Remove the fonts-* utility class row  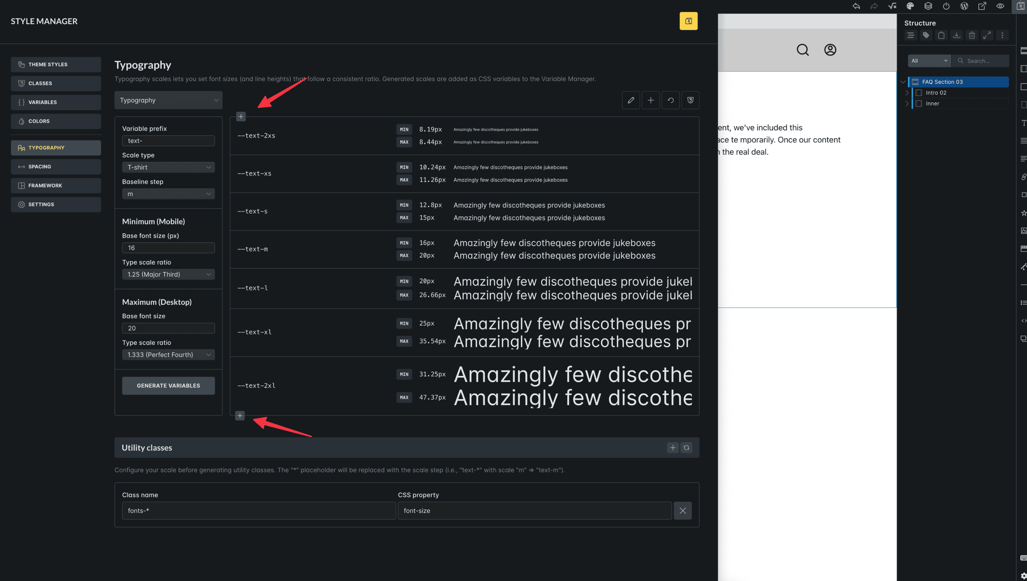click(x=682, y=510)
